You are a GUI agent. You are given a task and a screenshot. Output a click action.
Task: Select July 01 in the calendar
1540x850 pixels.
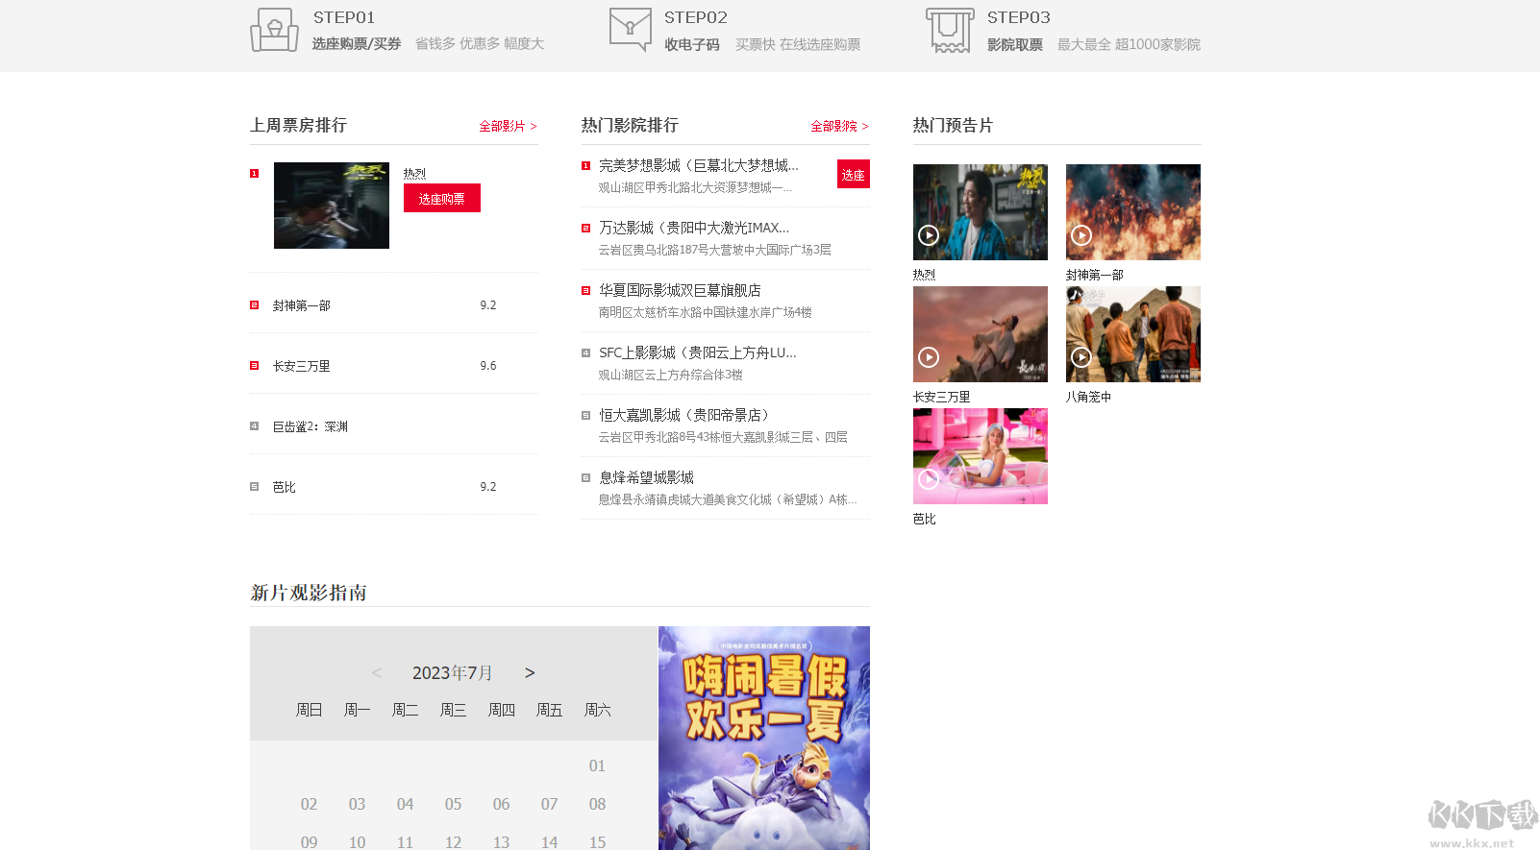pyautogui.click(x=597, y=765)
